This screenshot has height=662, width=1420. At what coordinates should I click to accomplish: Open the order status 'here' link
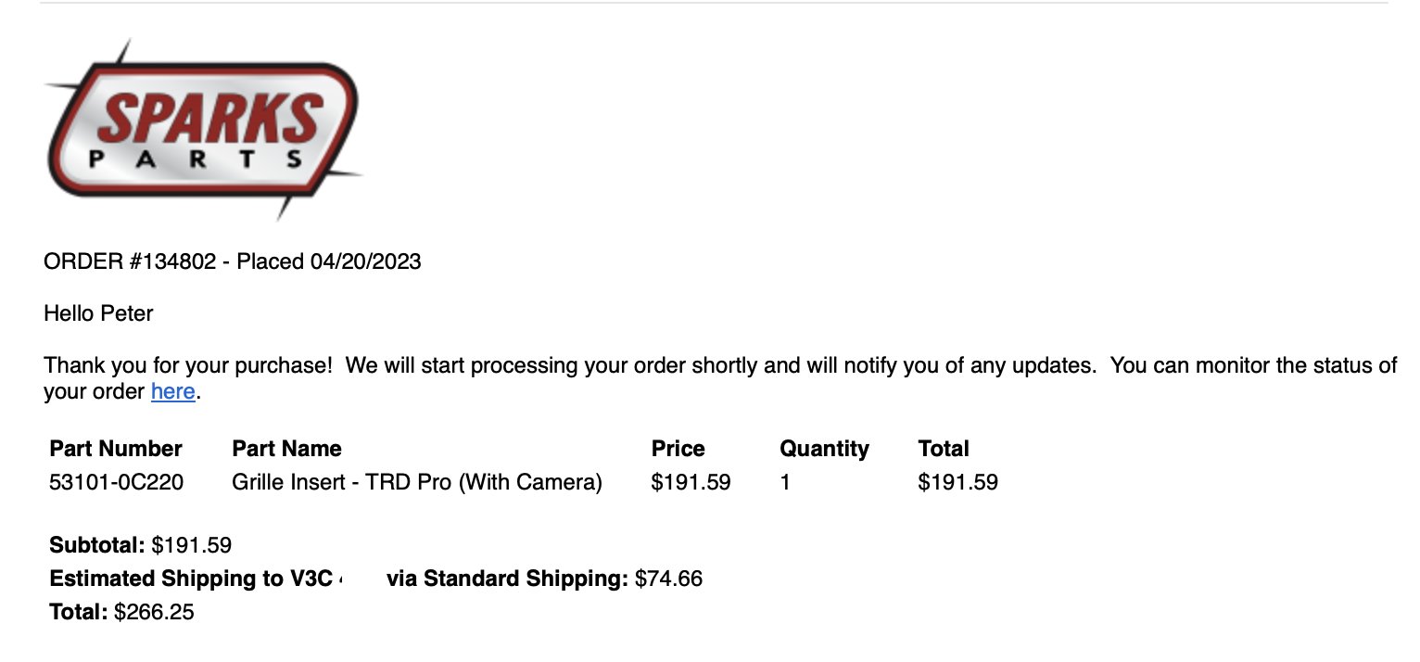pos(172,391)
